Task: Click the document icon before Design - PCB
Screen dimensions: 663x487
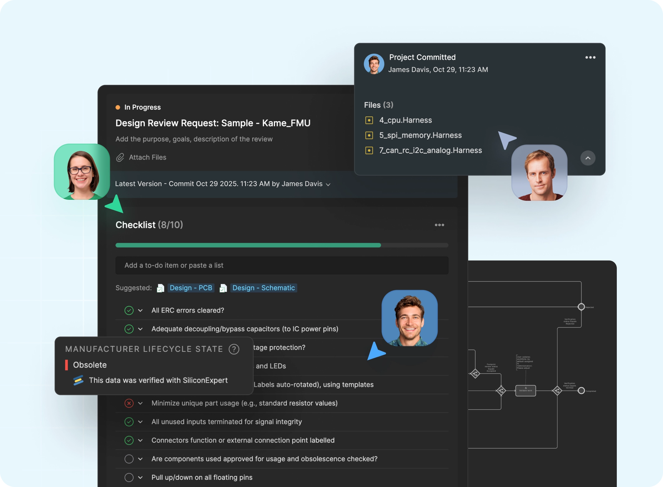Action: pos(160,288)
